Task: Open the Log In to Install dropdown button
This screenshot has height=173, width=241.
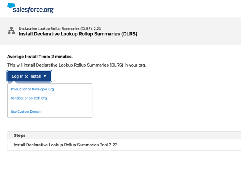Action: point(29,76)
